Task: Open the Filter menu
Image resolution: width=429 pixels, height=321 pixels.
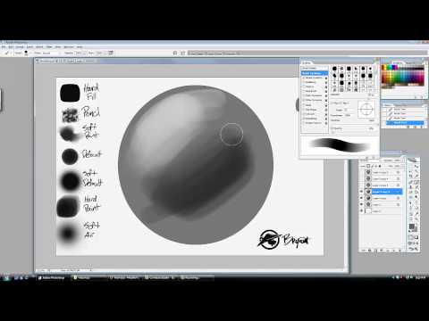Action: click(x=49, y=47)
